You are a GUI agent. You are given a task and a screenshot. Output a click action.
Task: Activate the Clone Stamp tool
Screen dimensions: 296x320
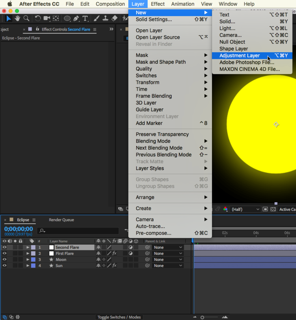[105, 19]
